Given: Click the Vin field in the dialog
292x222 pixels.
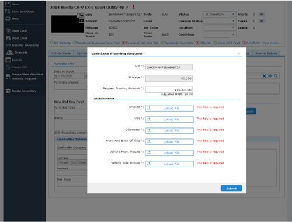Looking at the screenshot, I should (169, 67).
